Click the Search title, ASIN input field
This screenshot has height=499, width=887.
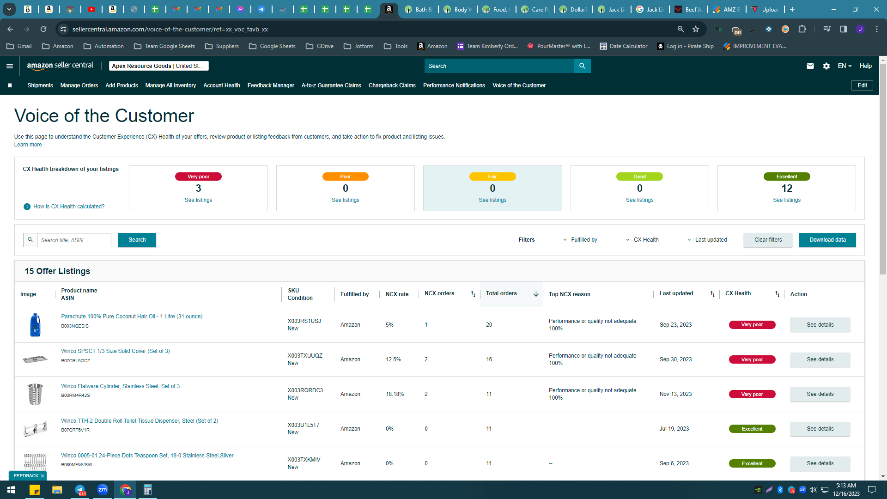coord(74,240)
